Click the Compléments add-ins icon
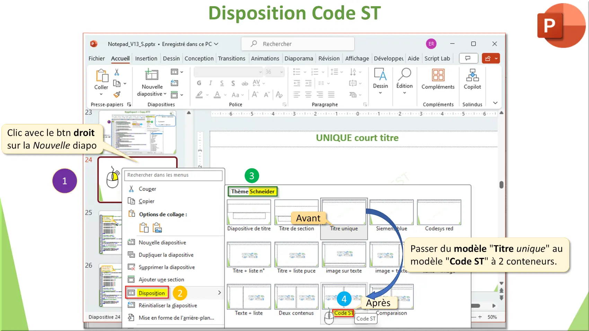Screen dimensions: 589x331 click(x=438, y=75)
